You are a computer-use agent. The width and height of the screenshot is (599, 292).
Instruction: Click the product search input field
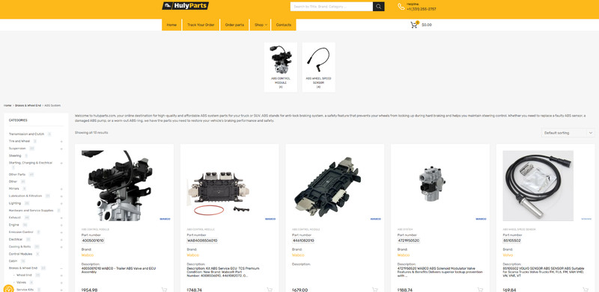tap(332, 7)
